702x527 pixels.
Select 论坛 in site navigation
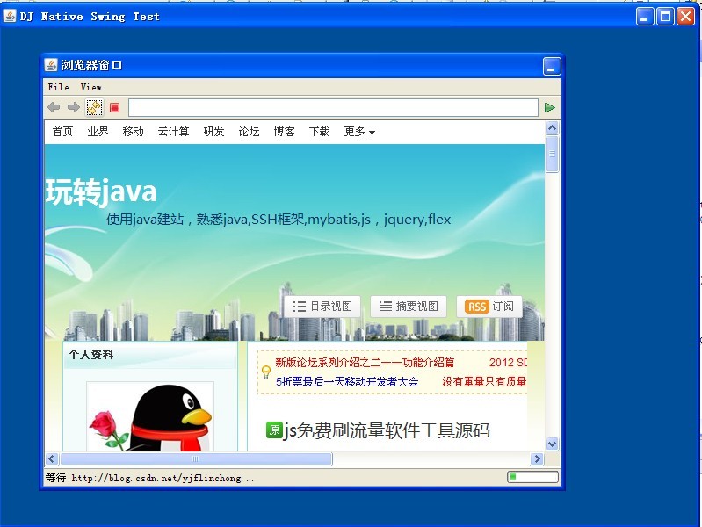(249, 131)
